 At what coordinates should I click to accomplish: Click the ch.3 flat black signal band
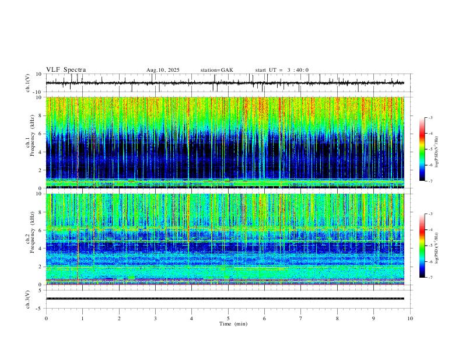[x=225, y=299]
